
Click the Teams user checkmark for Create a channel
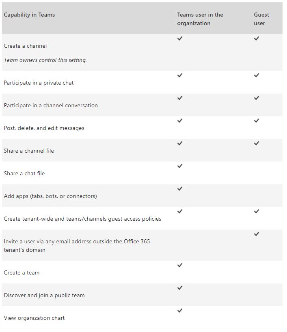pyautogui.click(x=180, y=38)
